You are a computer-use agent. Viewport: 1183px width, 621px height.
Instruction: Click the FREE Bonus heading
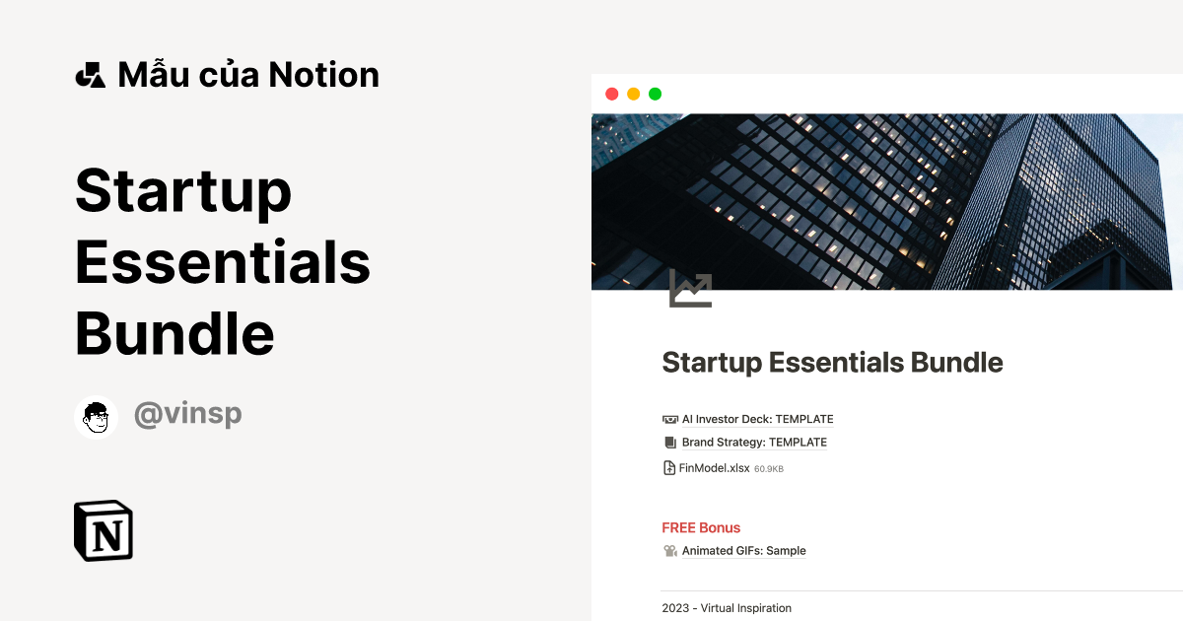[701, 527]
